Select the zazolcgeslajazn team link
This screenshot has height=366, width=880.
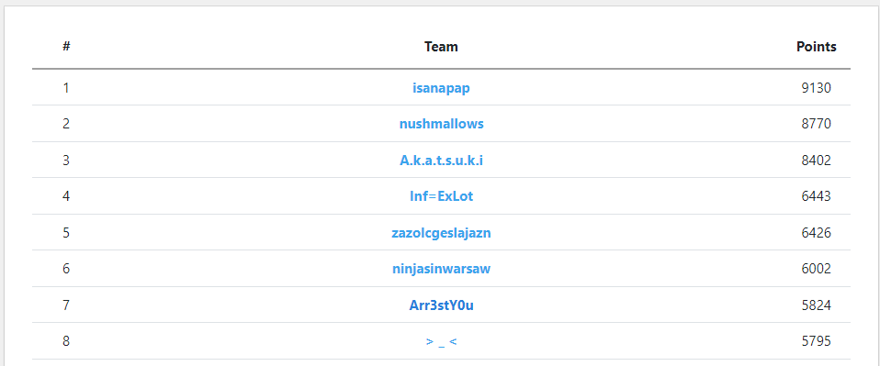pos(441,233)
